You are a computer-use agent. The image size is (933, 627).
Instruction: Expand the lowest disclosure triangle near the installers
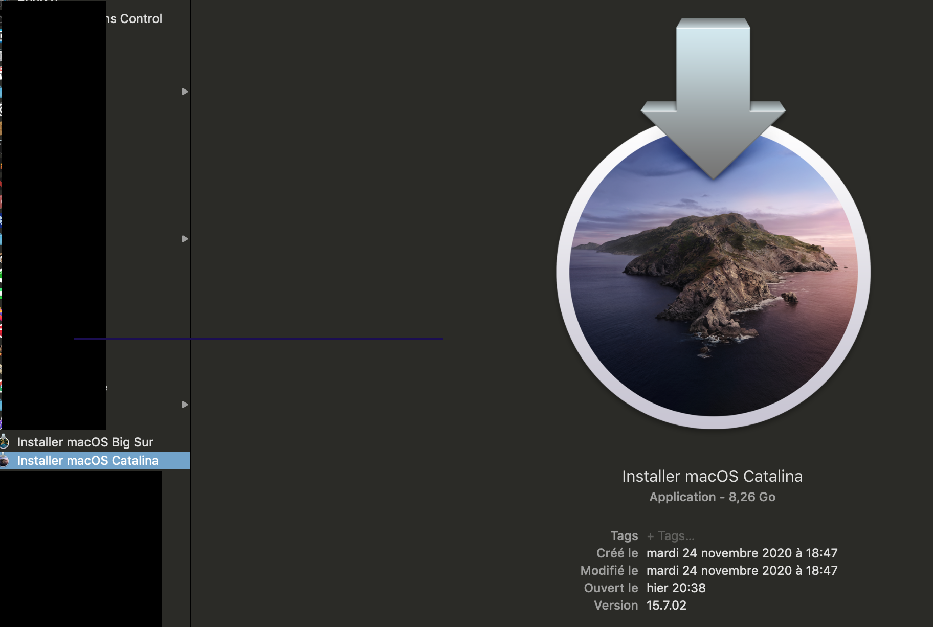coord(184,405)
